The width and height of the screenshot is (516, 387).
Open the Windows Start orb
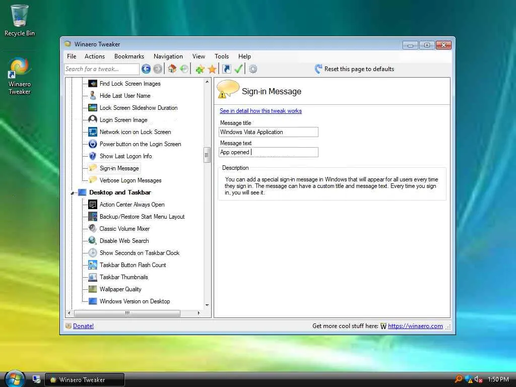point(15,378)
